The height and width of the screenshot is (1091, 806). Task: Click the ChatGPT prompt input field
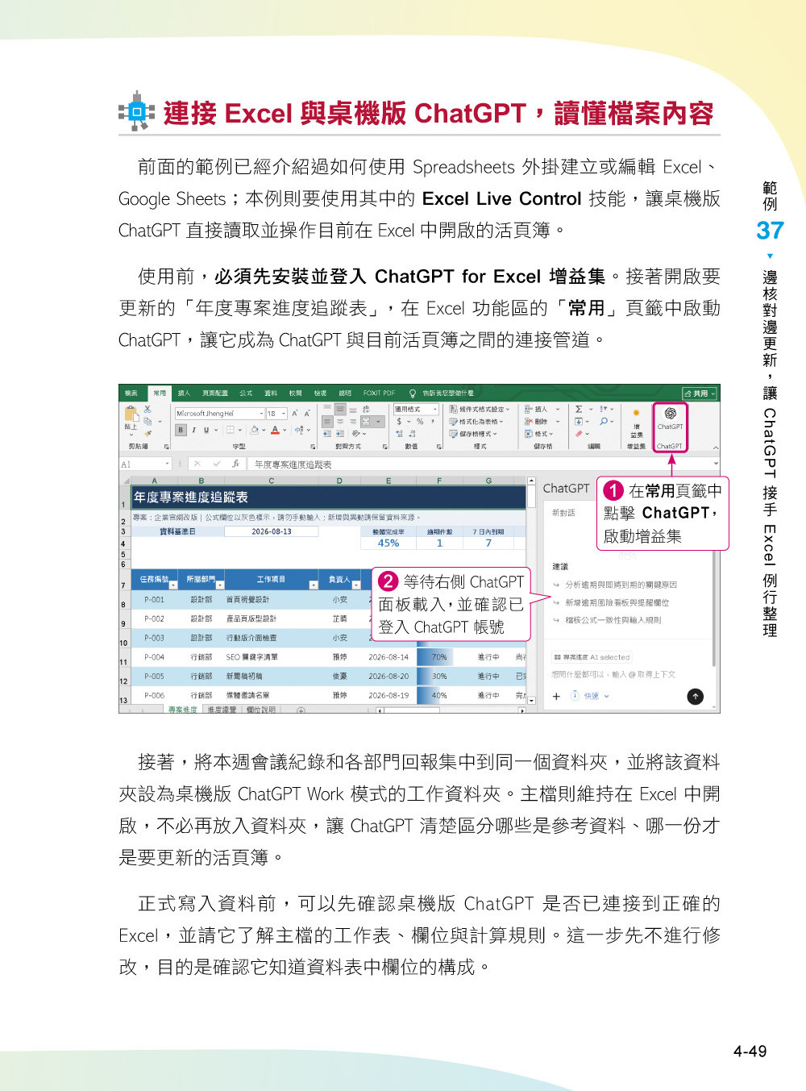tap(614, 674)
